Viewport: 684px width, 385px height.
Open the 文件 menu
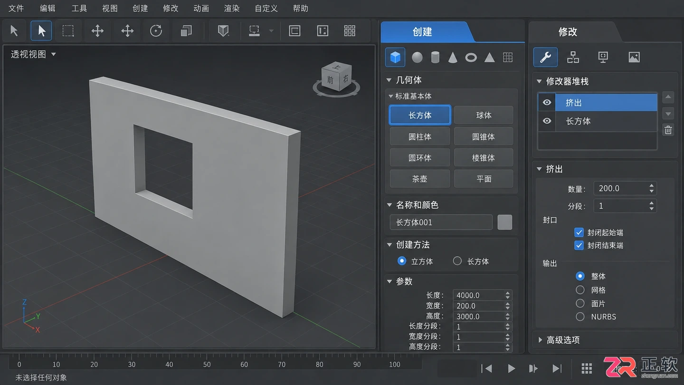click(16, 9)
